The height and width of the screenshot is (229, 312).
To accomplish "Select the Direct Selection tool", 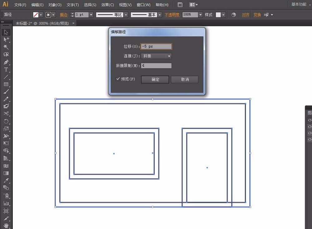I will 6,39.
